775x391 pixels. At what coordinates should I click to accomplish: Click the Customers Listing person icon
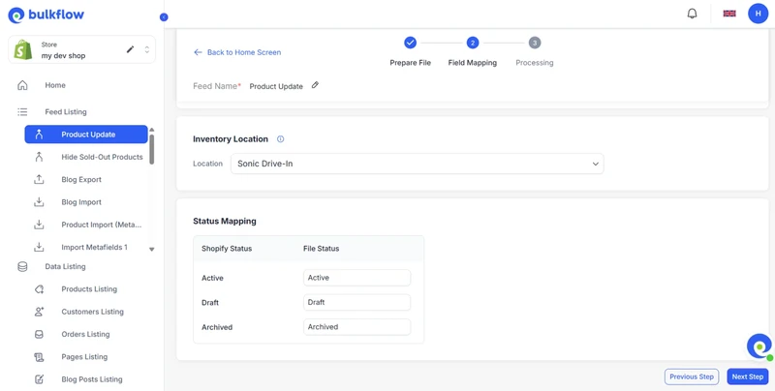pyautogui.click(x=39, y=312)
